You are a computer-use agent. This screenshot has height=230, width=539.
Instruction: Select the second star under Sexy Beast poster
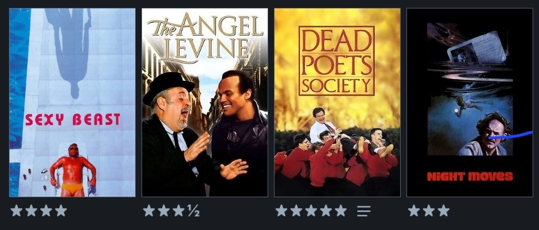coord(31,210)
